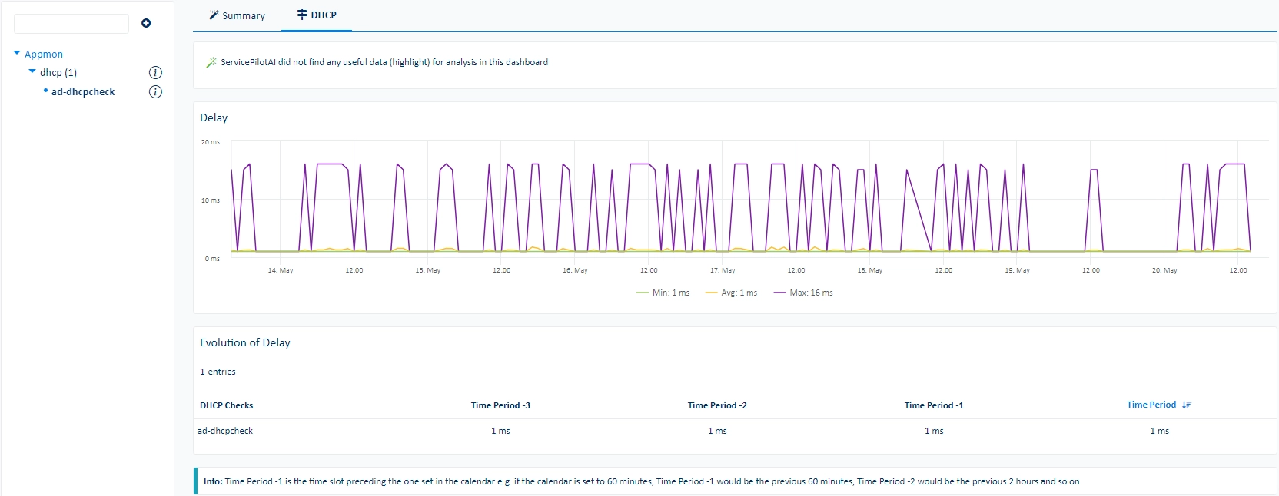Click the ServicePilotAI magic wand icon

[211, 62]
